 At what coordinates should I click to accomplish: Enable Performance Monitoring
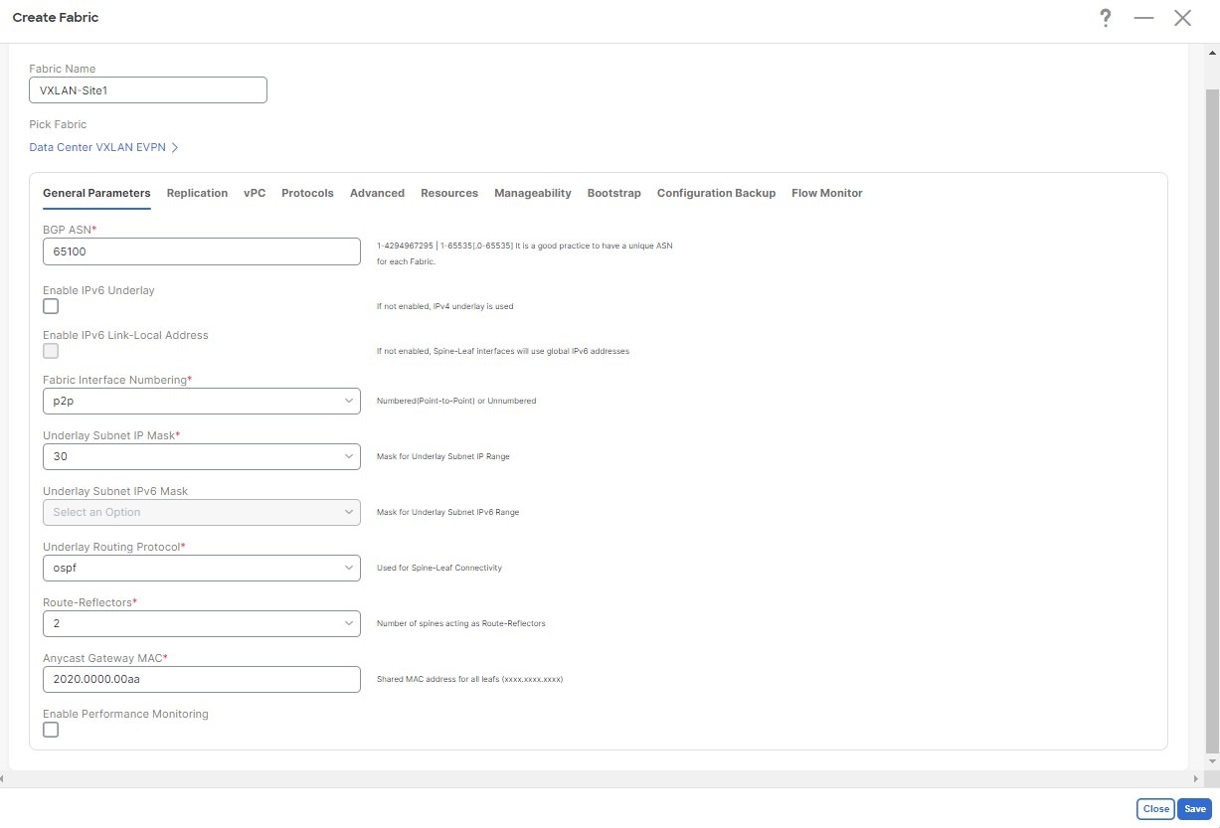(x=50, y=730)
